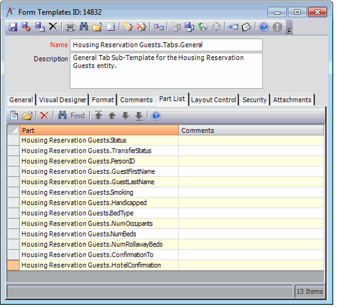
Task: Click the Save and New toolbar icon
Action: click(40, 27)
